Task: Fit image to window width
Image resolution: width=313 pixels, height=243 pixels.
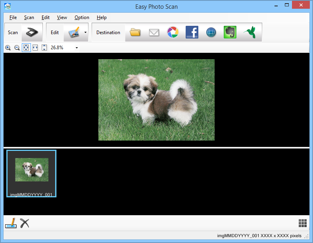Action: 35,48
